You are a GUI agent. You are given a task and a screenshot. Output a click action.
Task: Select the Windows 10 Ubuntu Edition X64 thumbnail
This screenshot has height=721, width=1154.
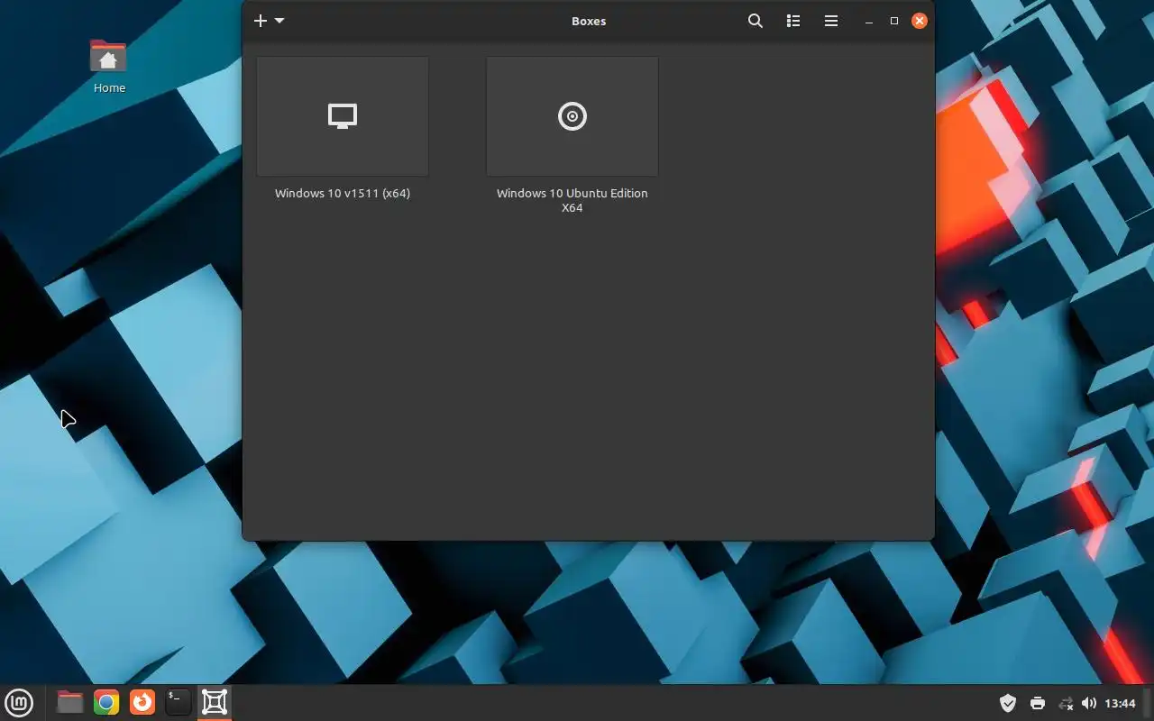coord(572,116)
